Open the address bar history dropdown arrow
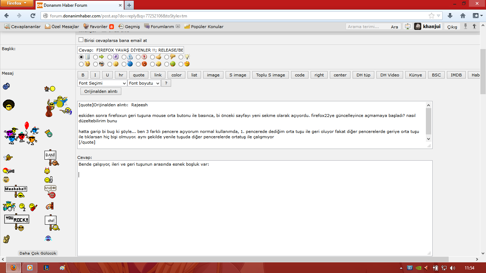 point(439,16)
